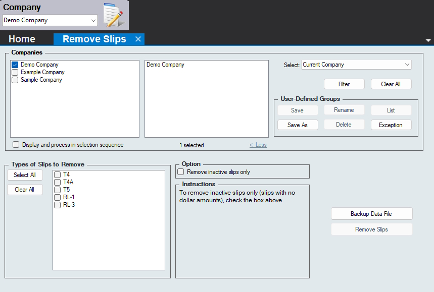Check the Example Company checkbox
Viewport: 434px width, 292px height.
pos(15,72)
